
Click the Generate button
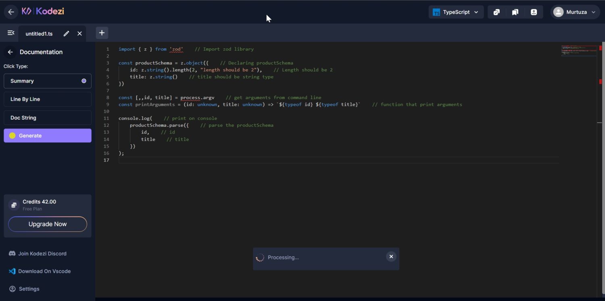coord(48,136)
